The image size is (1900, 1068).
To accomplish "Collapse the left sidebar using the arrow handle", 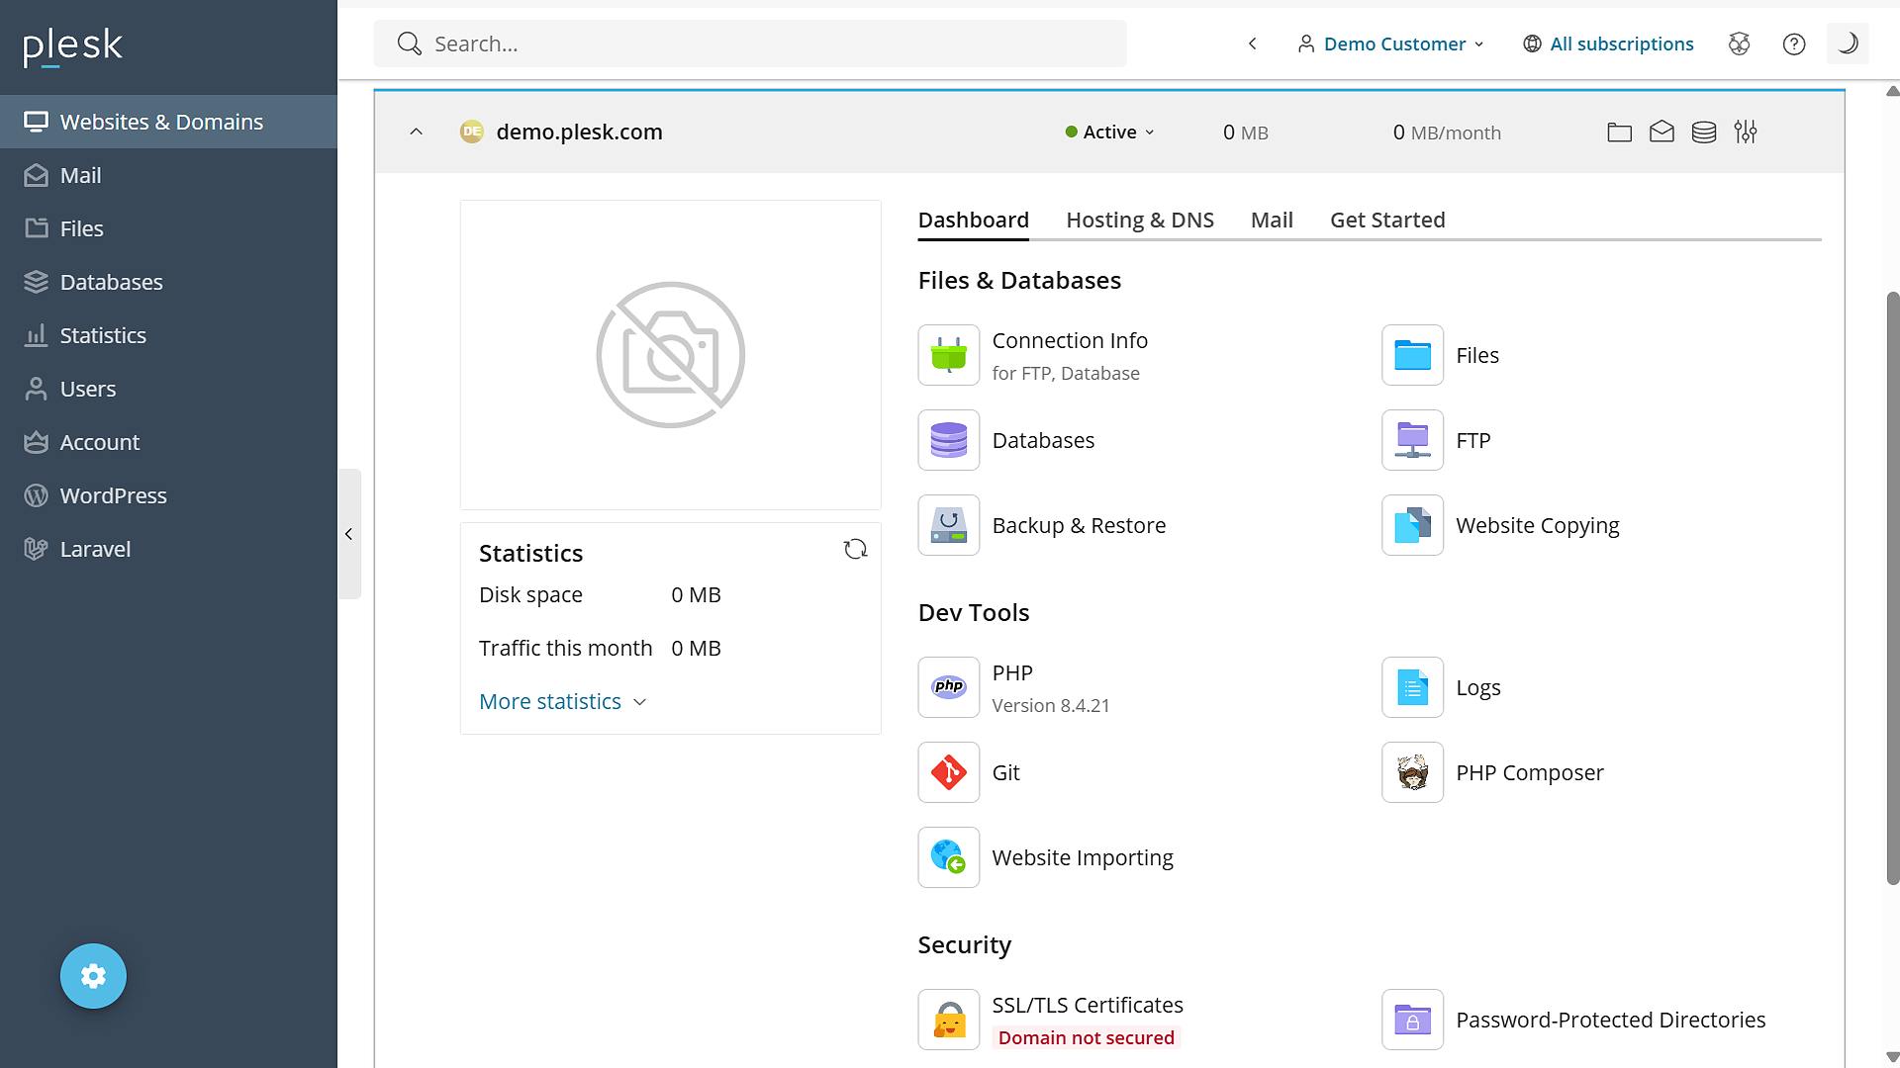I will (x=348, y=534).
